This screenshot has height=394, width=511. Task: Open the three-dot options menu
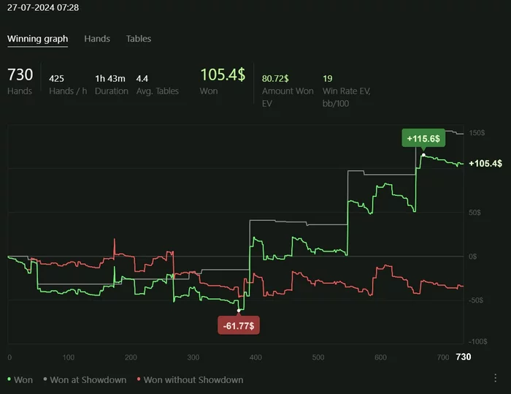point(496,378)
